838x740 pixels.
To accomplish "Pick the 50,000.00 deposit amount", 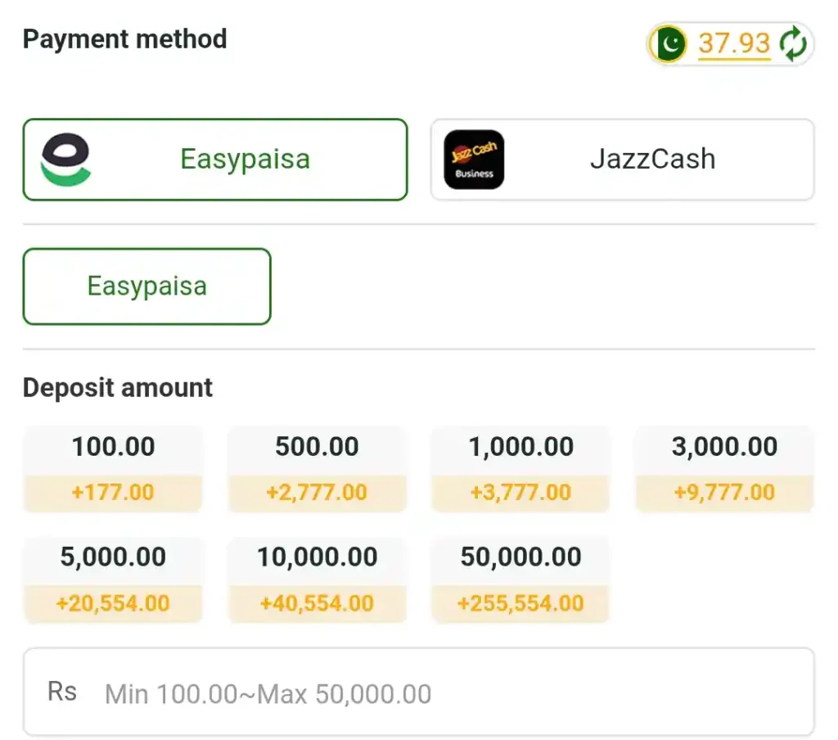I will pyautogui.click(x=520, y=580).
